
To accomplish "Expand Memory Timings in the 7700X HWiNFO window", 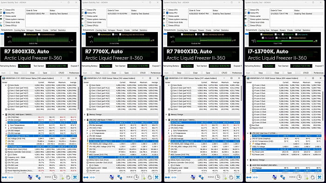I will pos(85,114).
